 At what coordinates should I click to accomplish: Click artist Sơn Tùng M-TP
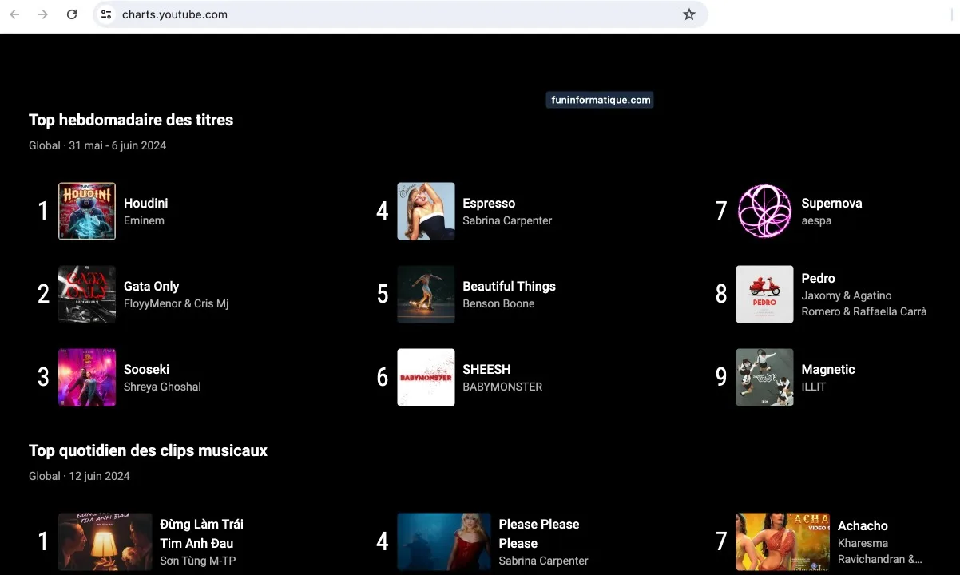pos(198,561)
